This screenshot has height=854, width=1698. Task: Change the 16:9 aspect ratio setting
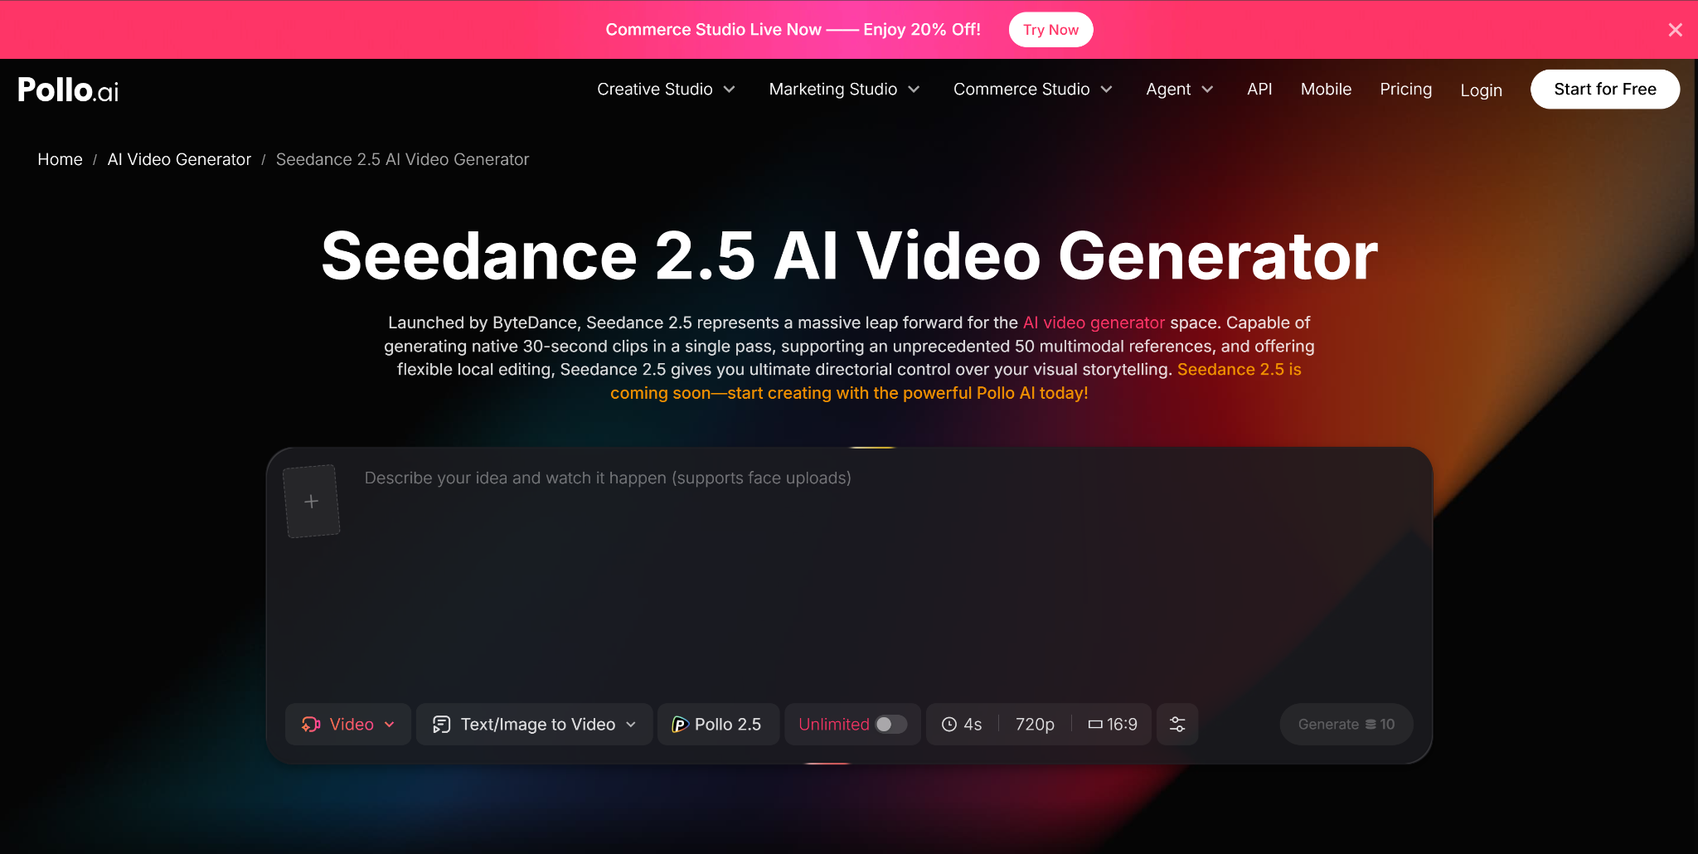[x=1113, y=724]
